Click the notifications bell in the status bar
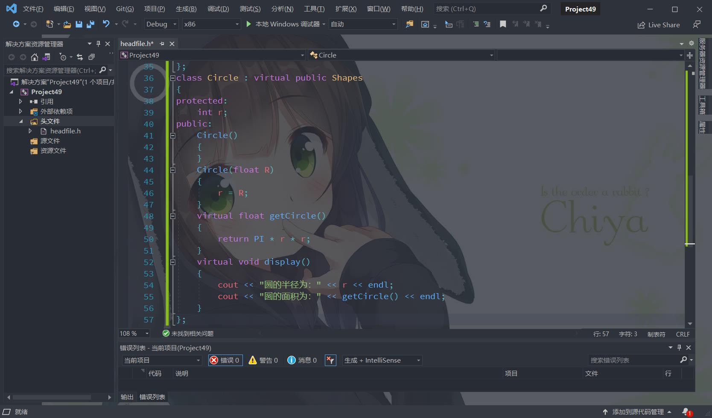This screenshot has width=712, height=418. coord(687,412)
